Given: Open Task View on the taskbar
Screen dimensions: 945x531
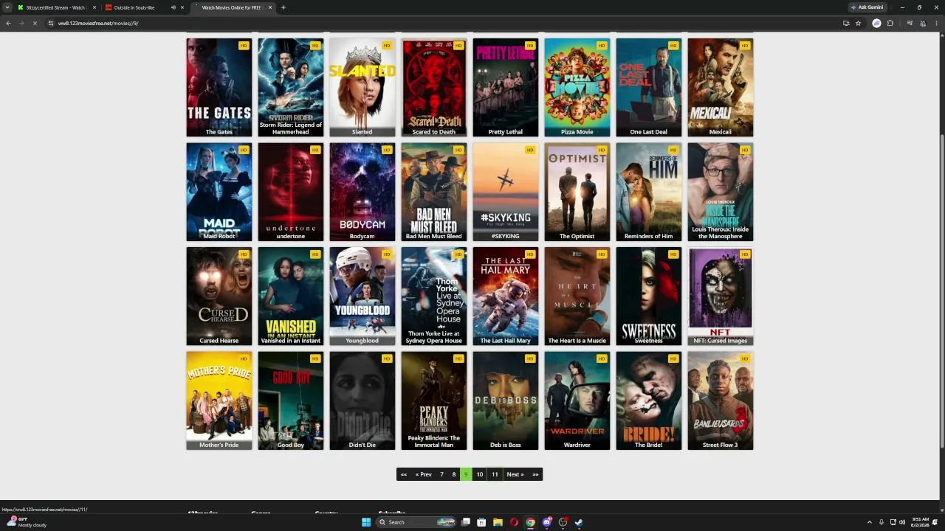Looking at the screenshot, I should [465, 522].
